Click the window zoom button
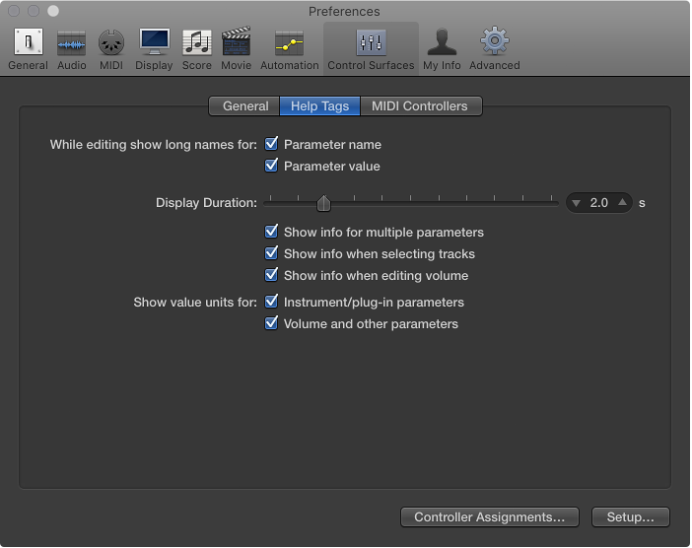This screenshot has height=548, width=692. (53, 11)
